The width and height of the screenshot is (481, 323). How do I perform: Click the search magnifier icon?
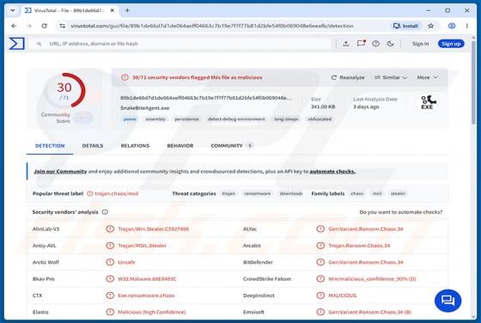(39, 44)
